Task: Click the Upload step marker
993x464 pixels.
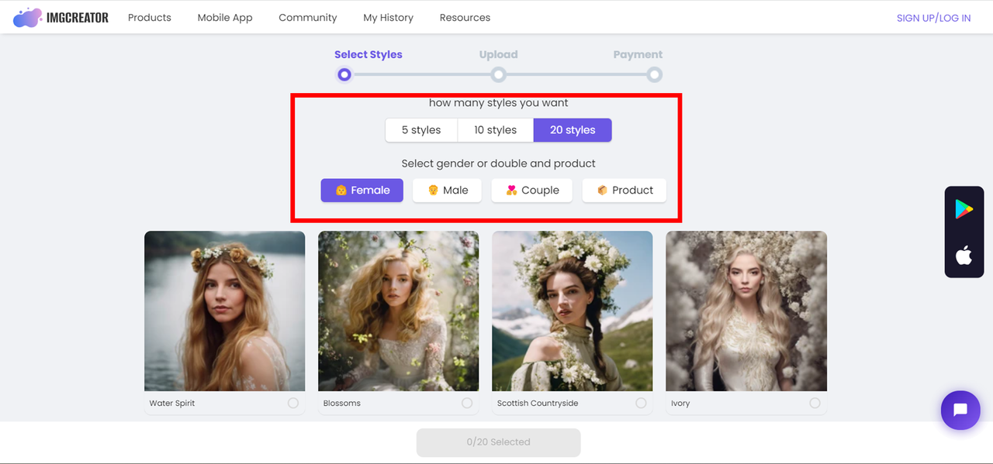Action: coord(499,74)
